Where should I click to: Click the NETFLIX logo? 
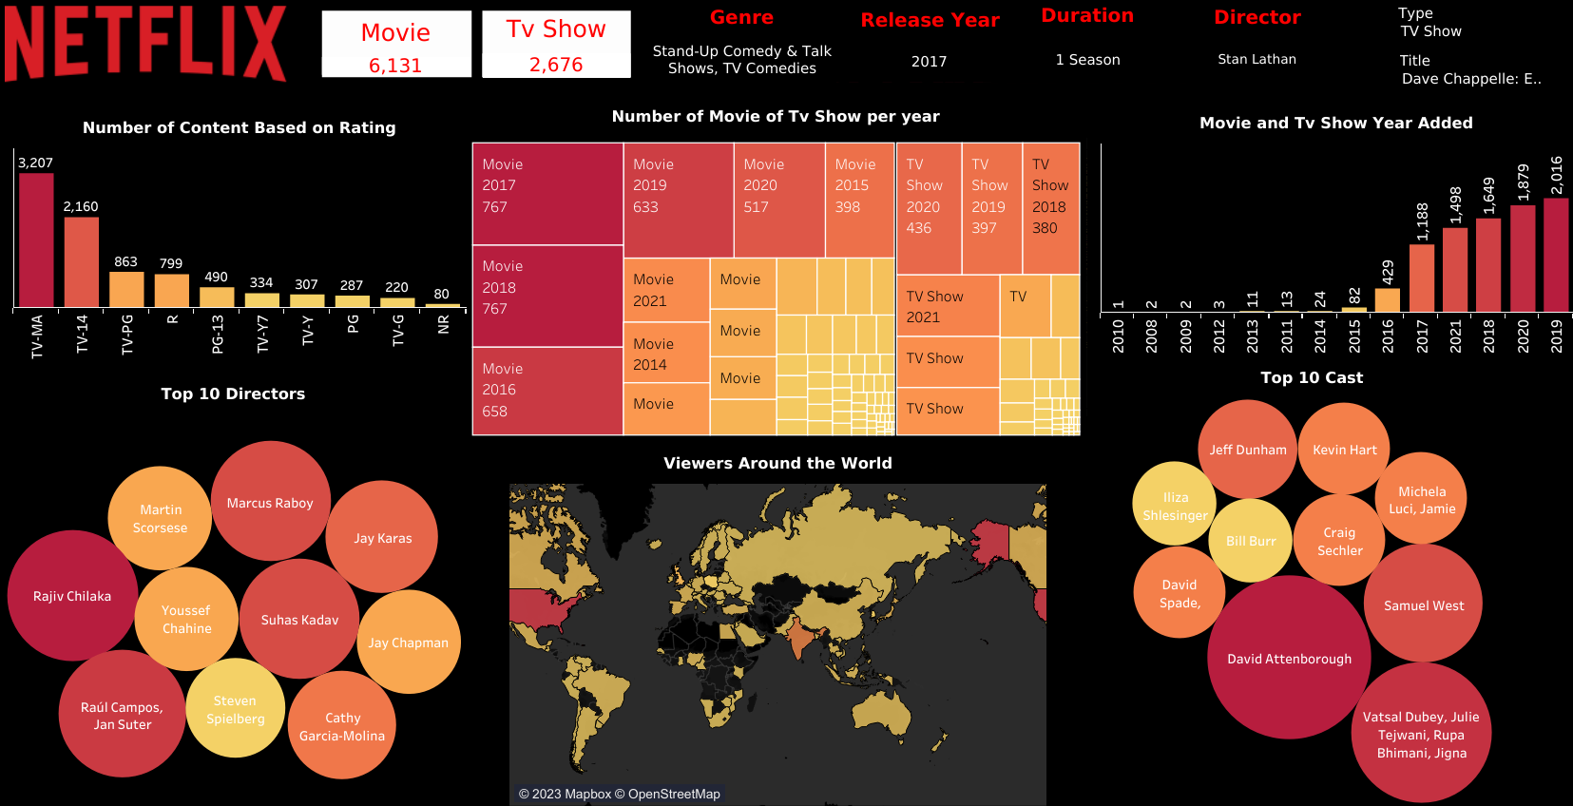[145, 45]
